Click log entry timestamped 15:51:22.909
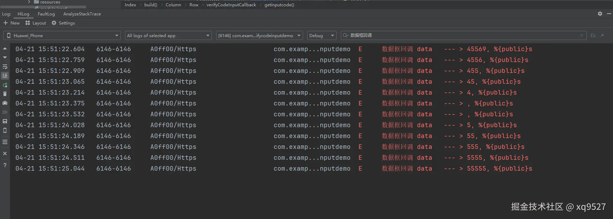613x219 pixels. 311,71
